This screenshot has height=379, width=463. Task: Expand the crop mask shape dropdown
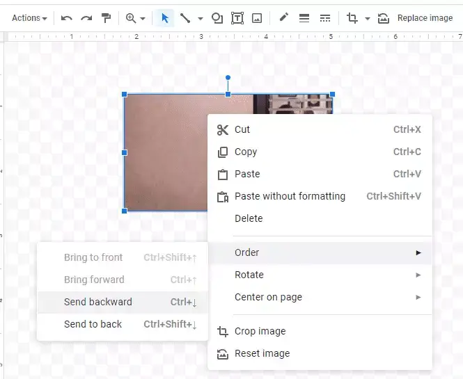point(368,19)
